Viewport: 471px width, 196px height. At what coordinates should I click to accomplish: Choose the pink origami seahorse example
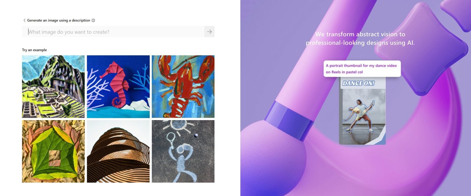[118, 87]
